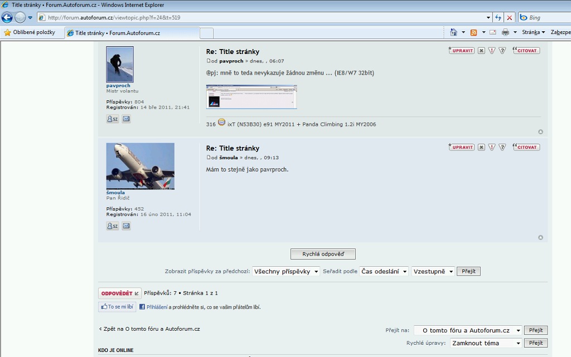
Task: Click the RSS feeds toolbar icon
Action: (473, 32)
